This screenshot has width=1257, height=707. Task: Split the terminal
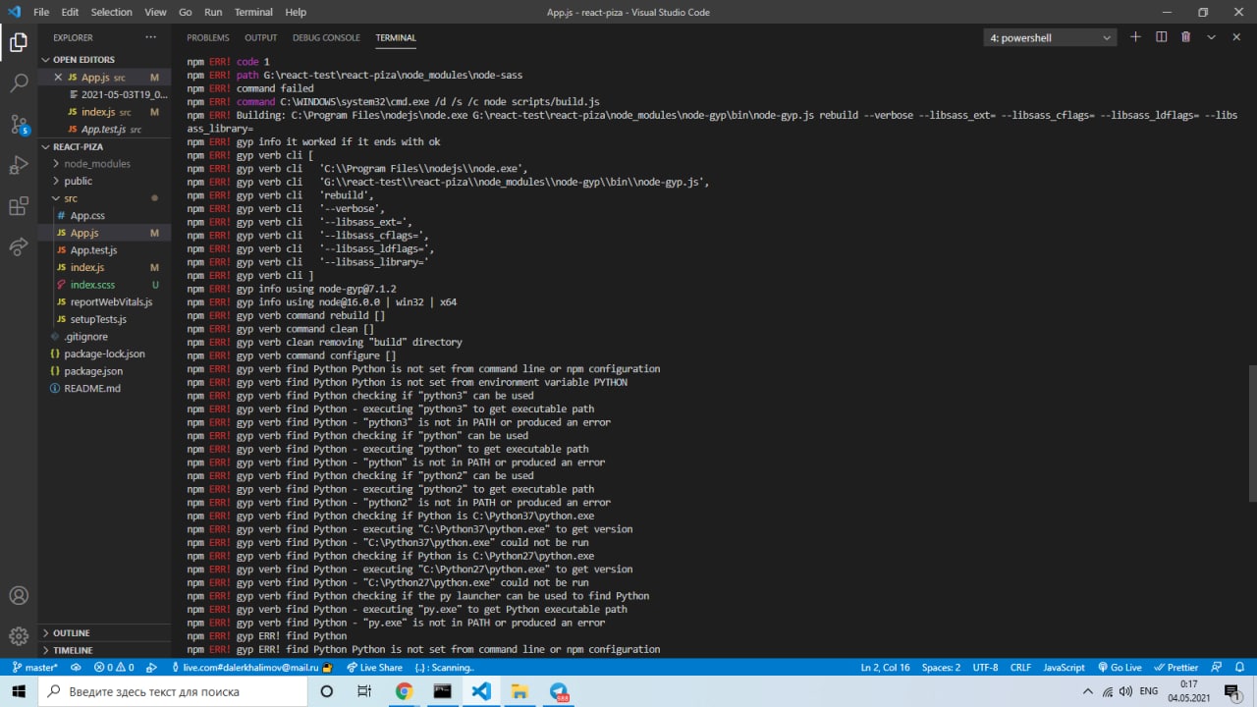(1161, 37)
